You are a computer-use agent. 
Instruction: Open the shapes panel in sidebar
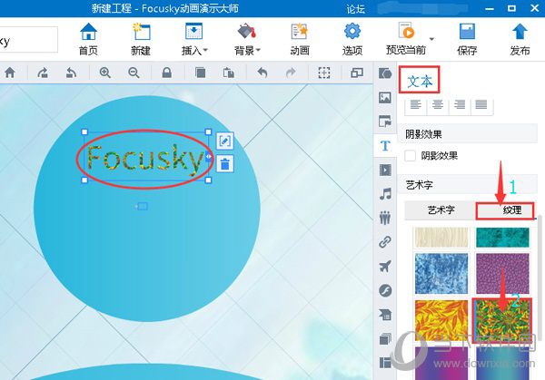click(385, 73)
